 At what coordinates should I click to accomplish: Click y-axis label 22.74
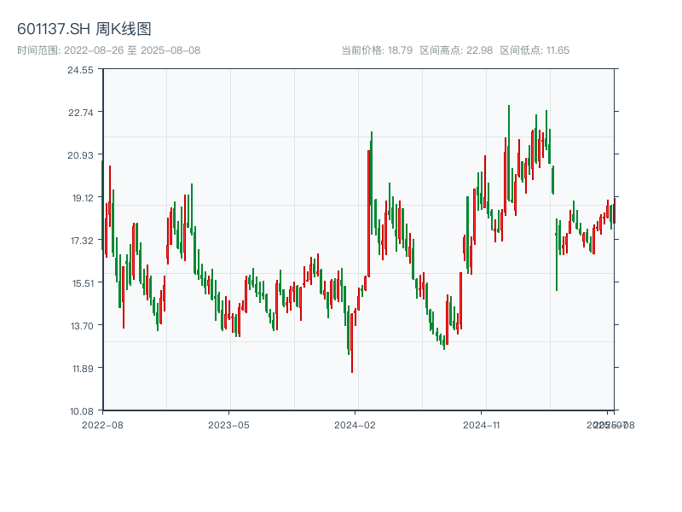click(81, 113)
